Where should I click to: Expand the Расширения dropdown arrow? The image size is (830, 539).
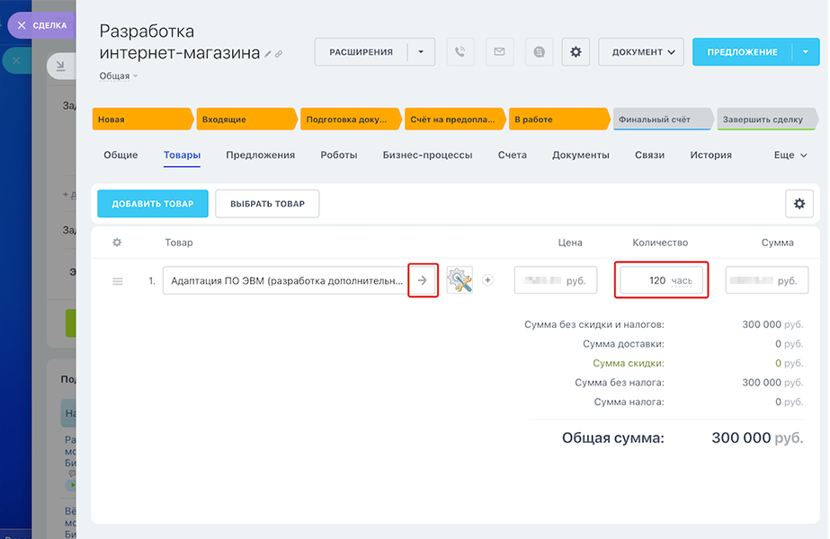(x=421, y=52)
